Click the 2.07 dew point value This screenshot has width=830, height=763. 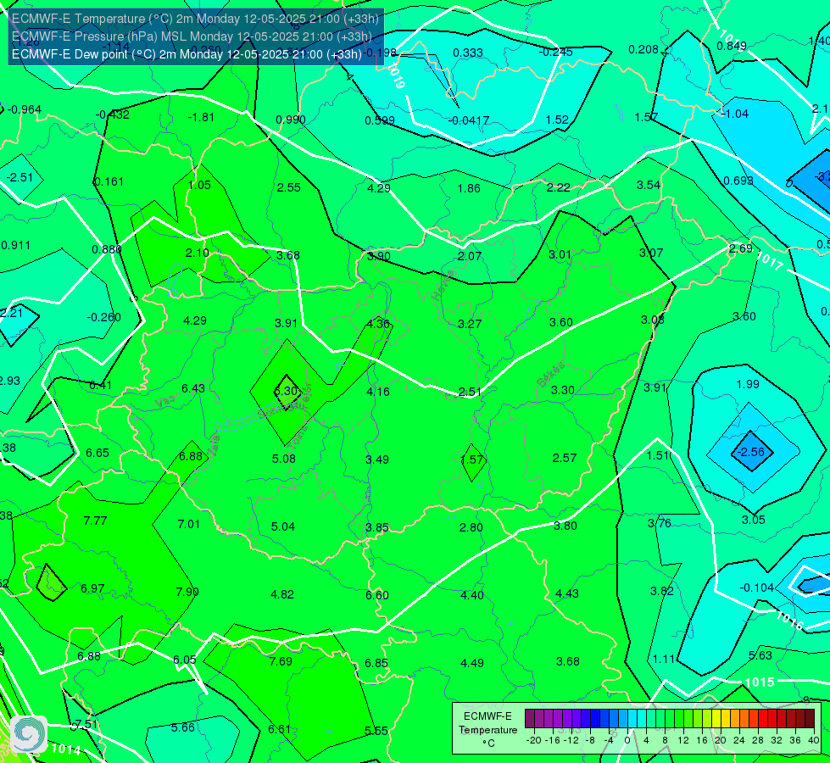470,256
